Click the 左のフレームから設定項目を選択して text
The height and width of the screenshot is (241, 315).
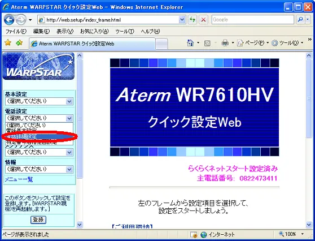[193, 203]
